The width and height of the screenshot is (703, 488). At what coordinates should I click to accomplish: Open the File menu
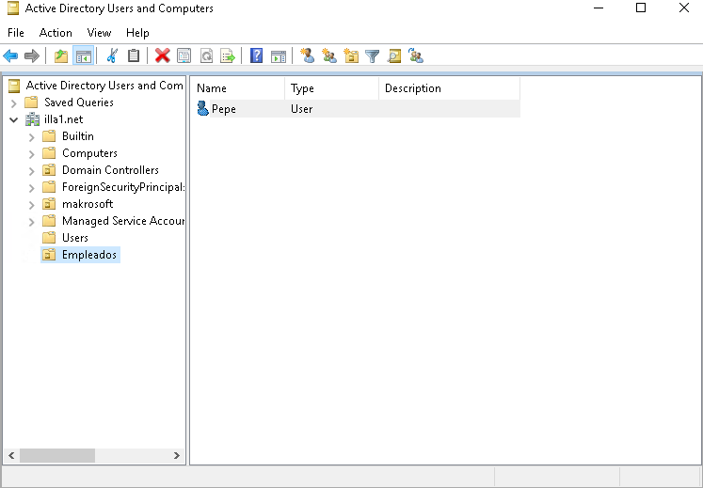pyautogui.click(x=16, y=33)
